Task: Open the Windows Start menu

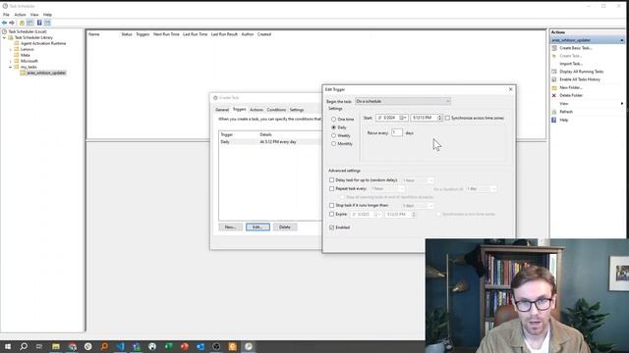Action: (8, 346)
